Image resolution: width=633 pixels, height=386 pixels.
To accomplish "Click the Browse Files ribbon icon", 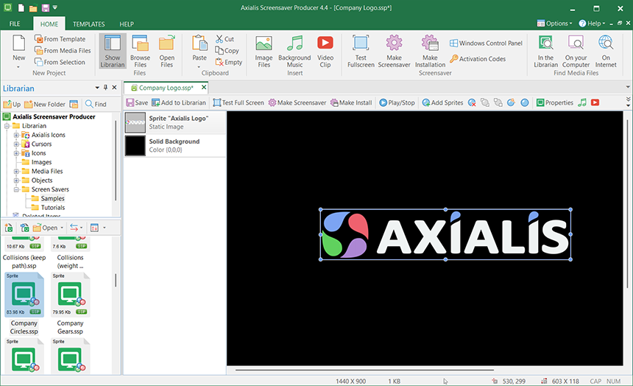I will 140,49.
